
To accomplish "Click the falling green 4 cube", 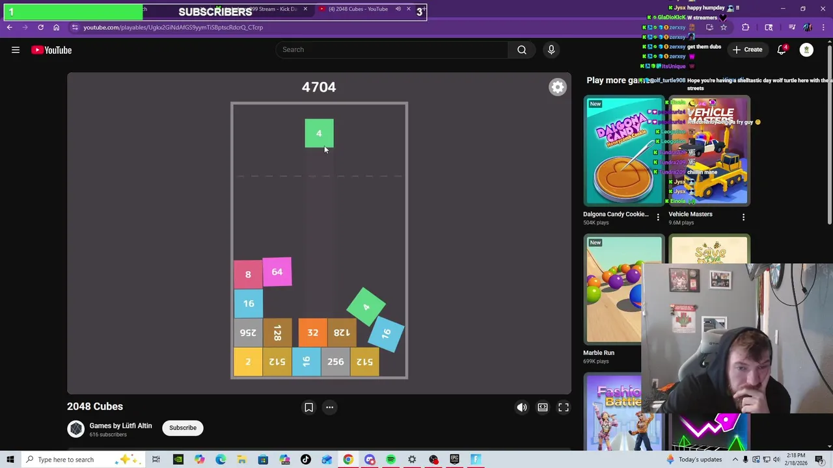I will coord(319,133).
